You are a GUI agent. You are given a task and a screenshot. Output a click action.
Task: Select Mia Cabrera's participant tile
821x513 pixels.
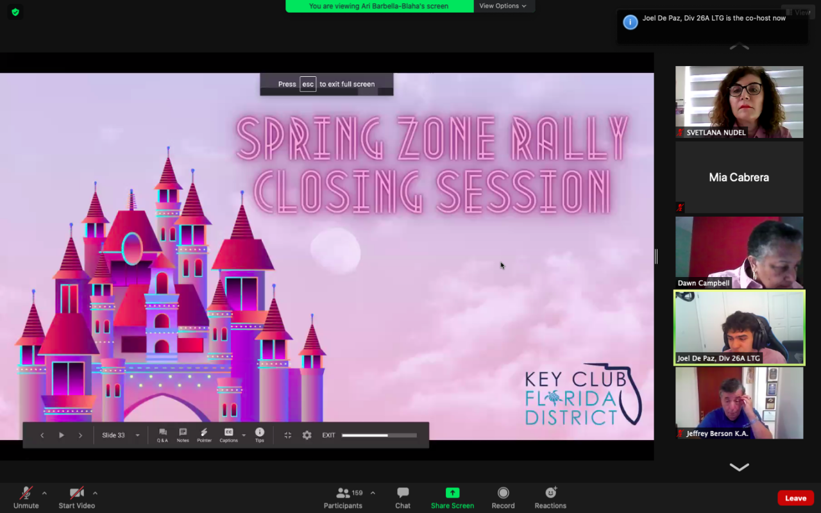[739, 177]
